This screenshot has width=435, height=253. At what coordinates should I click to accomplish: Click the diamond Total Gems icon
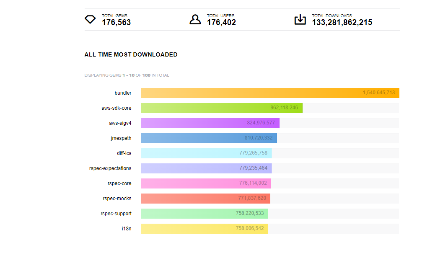point(90,19)
